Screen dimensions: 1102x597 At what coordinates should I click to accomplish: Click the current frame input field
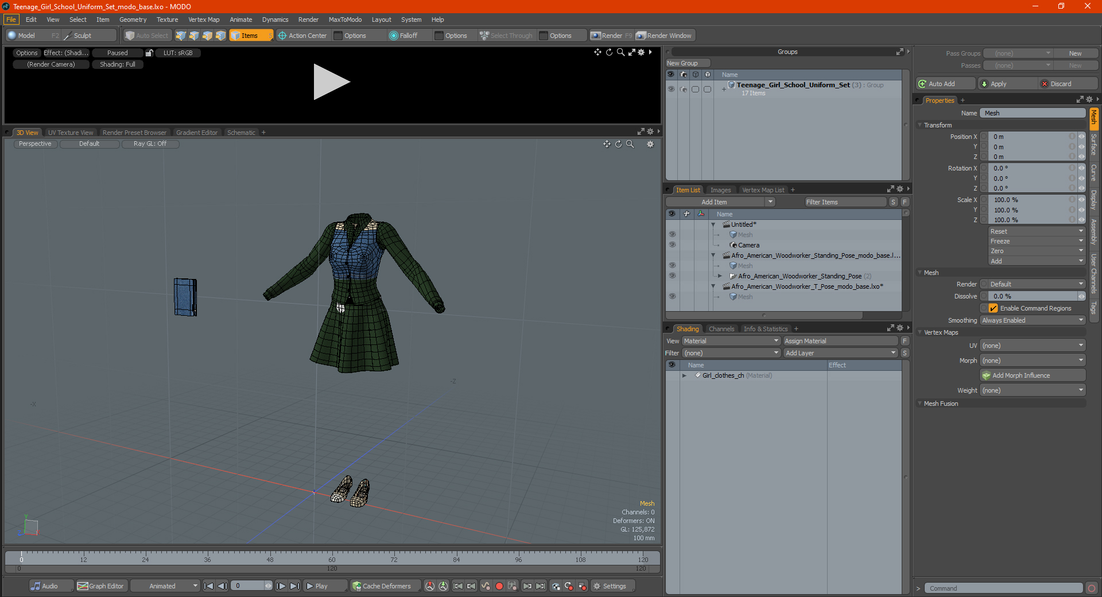point(248,586)
